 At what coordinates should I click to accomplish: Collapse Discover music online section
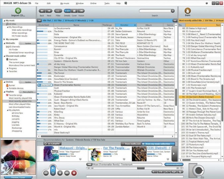pyautogui.click(x=4, y=56)
